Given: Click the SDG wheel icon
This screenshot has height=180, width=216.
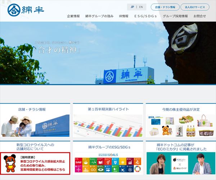Looking at the screenshot, I should point(138,169).
